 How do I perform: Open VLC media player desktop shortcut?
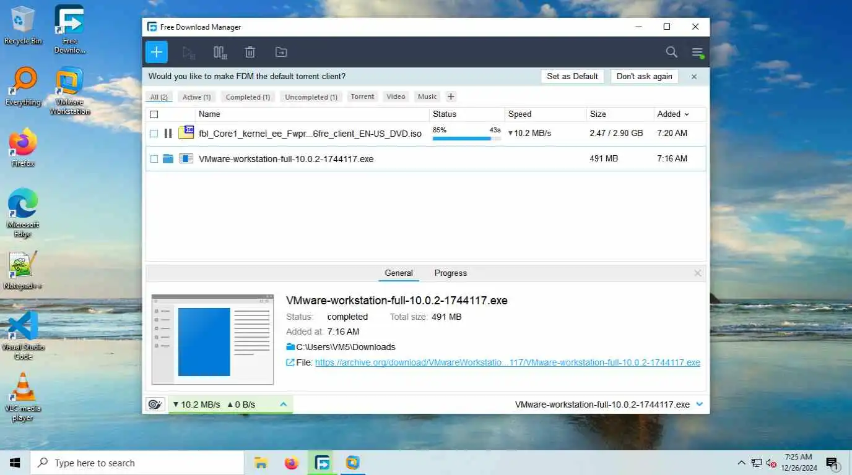[23, 397]
